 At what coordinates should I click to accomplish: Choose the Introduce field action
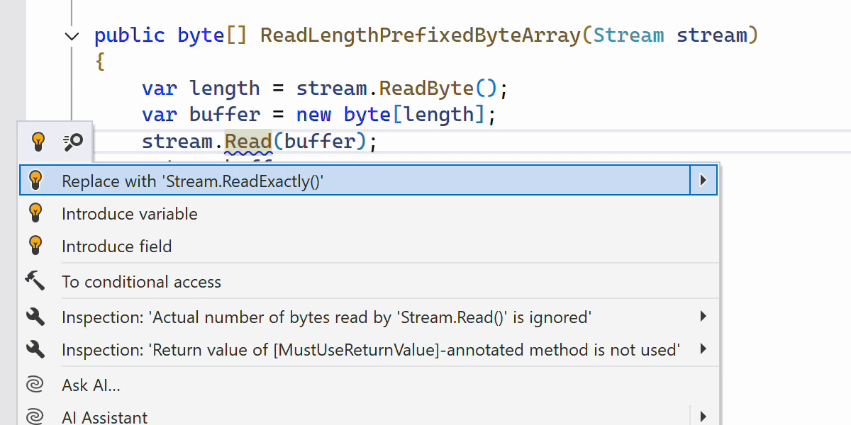coord(117,246)
